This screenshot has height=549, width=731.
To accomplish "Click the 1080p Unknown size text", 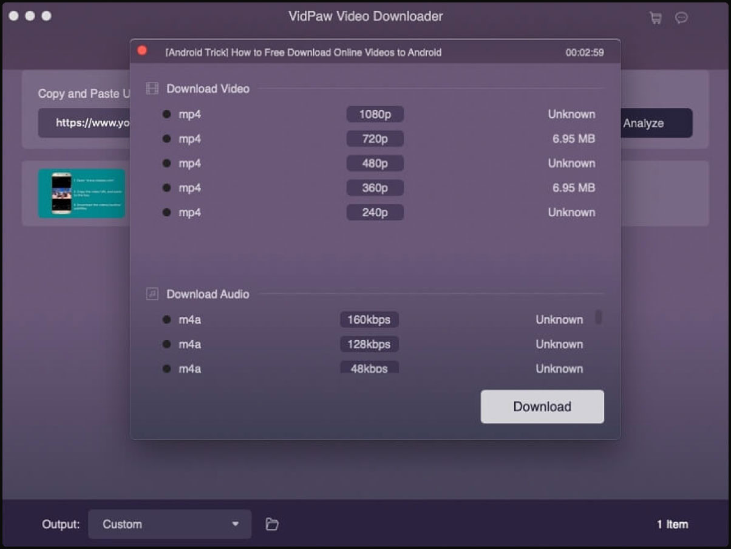I will tap(571, 114).
